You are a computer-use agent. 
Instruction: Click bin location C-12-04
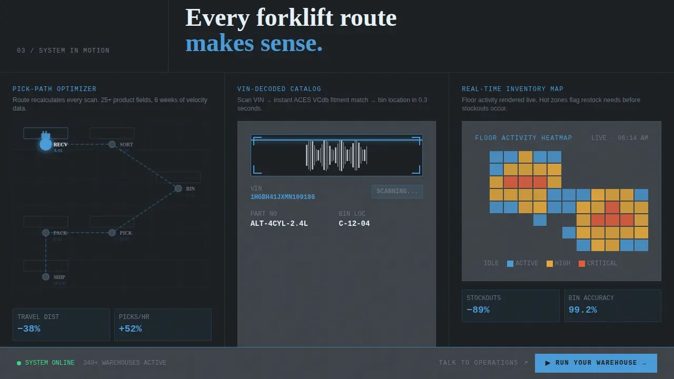tap(354, 224)
